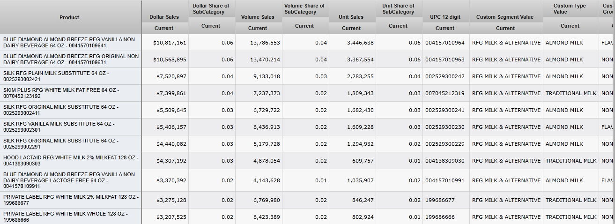Select the Hood Lactaid White Milk 2% row
Image resolution: width=615 pixels, height=224 pixels.
70,161
